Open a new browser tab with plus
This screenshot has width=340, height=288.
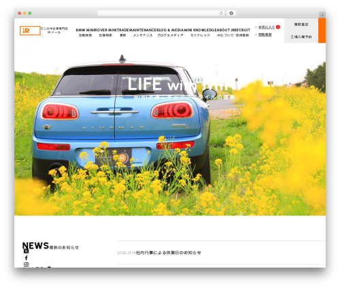pos(322,15)
